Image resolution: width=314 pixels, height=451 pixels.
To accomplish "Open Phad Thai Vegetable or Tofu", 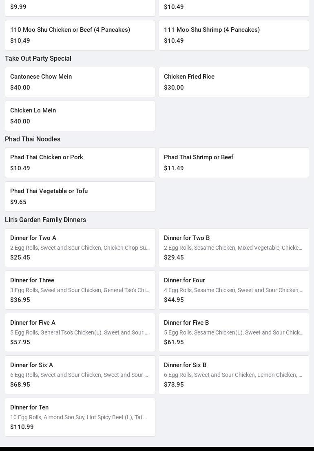I will click(80, 196).
